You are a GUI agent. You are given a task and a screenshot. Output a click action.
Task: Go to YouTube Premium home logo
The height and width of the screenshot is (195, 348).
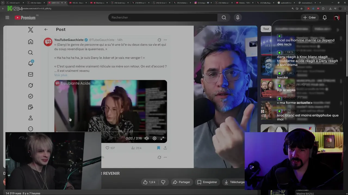point(25,18)
